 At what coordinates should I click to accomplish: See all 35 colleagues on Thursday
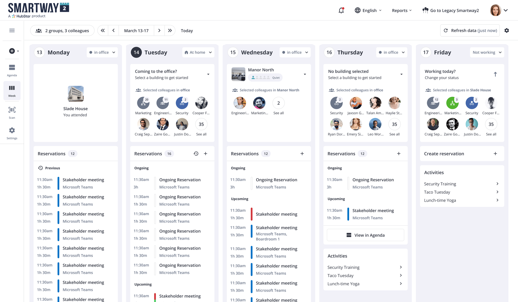(x=394, y=124)
